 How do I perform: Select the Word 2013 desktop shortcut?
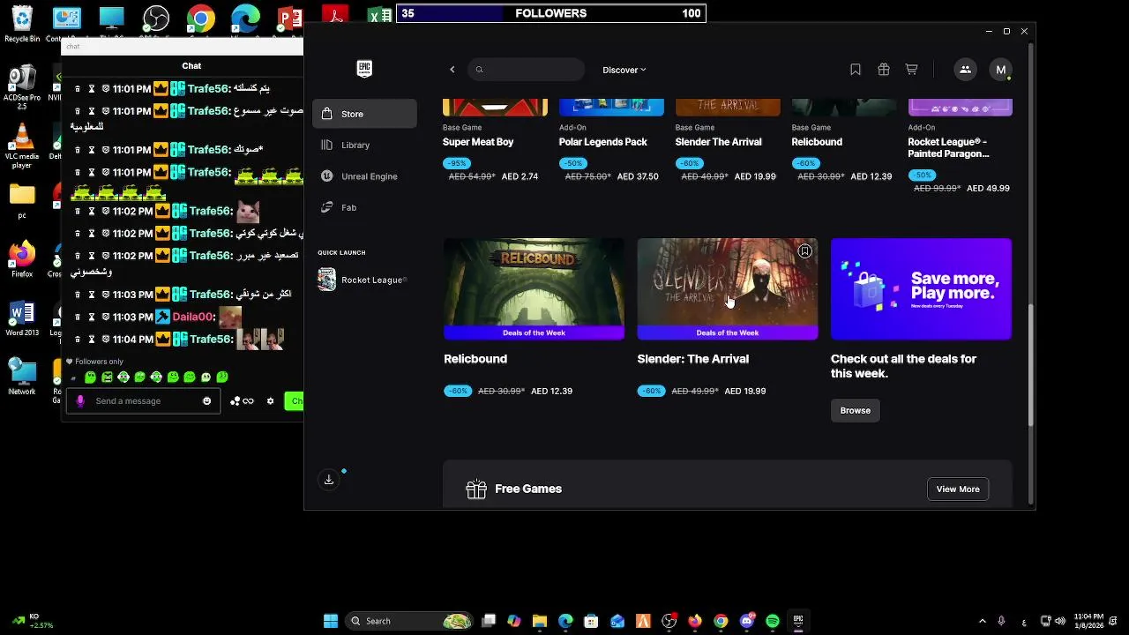[x=22, y=318]
